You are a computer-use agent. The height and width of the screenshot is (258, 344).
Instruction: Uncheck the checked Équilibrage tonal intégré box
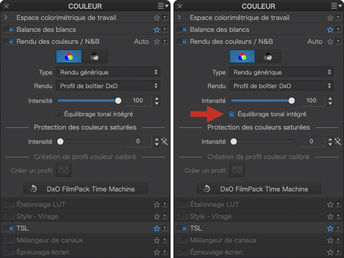[231, 114]
